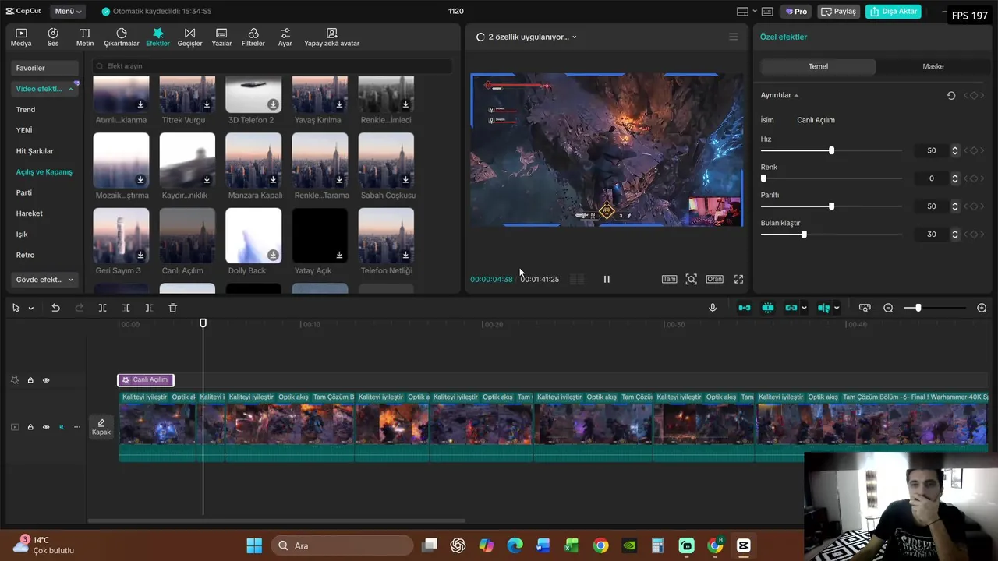Download the Yatay Açık effect
The height and width of the screenshot is (561, 998).
coord(339,255)
